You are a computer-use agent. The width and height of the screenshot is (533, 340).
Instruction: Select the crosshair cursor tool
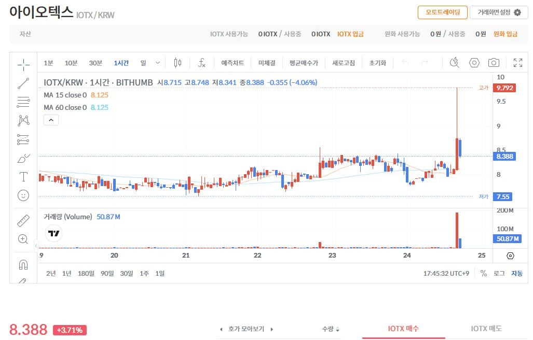click(x=23, y=64)
